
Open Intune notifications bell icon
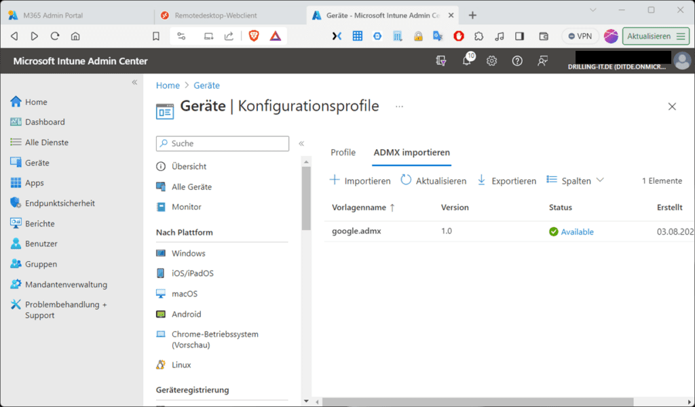[467, 60]
